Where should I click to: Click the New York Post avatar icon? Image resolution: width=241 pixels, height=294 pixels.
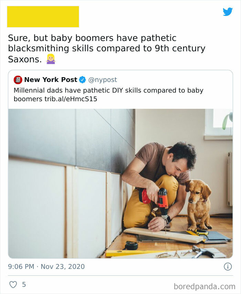[x=18, y=79]
